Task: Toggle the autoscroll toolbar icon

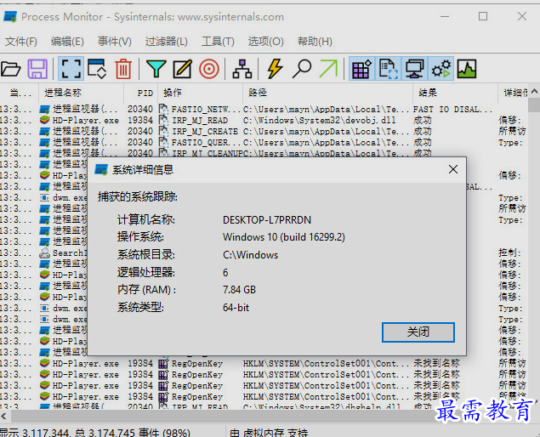Action: 97,69
